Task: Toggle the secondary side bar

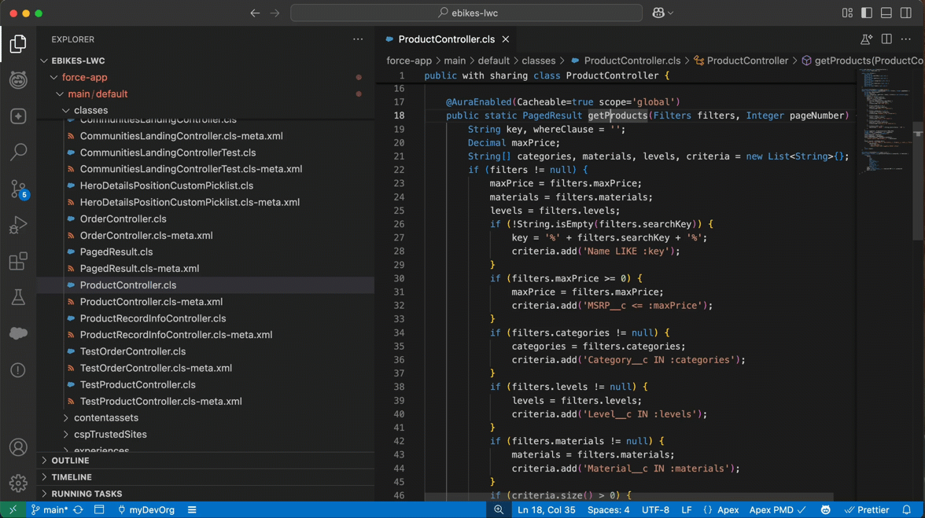Action: [x=905, y=13]
